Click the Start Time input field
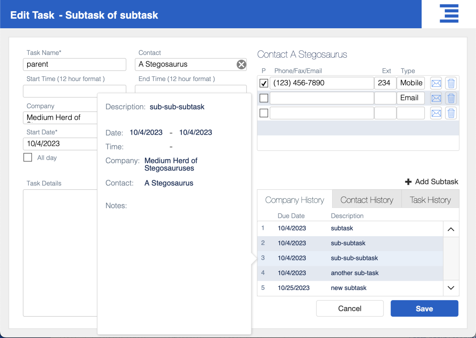 pyautogui.click(x=74, y=91)
